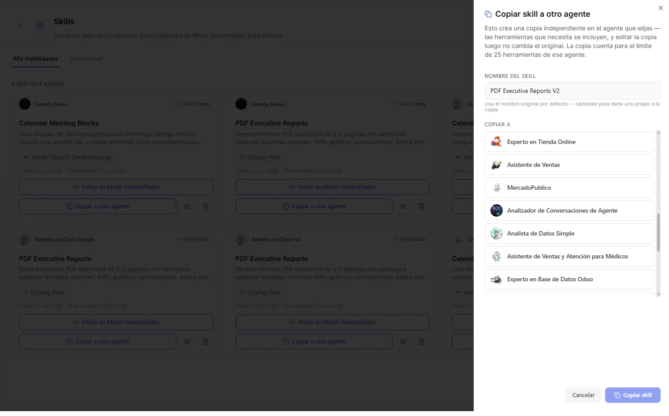Click trash icon on Analista de Datos V2 card
This screenshot has width=669, height=416.
[422, 342]
